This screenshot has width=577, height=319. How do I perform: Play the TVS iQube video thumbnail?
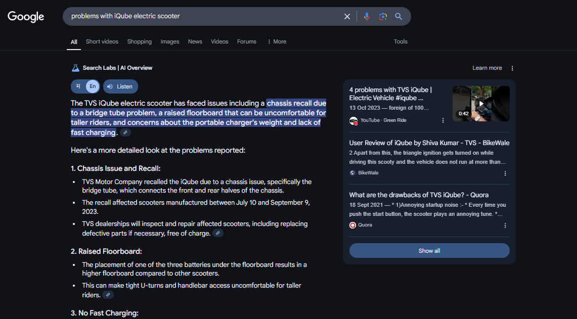coord(481,104)
